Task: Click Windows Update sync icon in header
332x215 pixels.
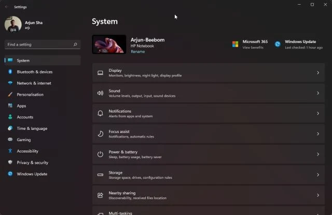Action: 278,44
